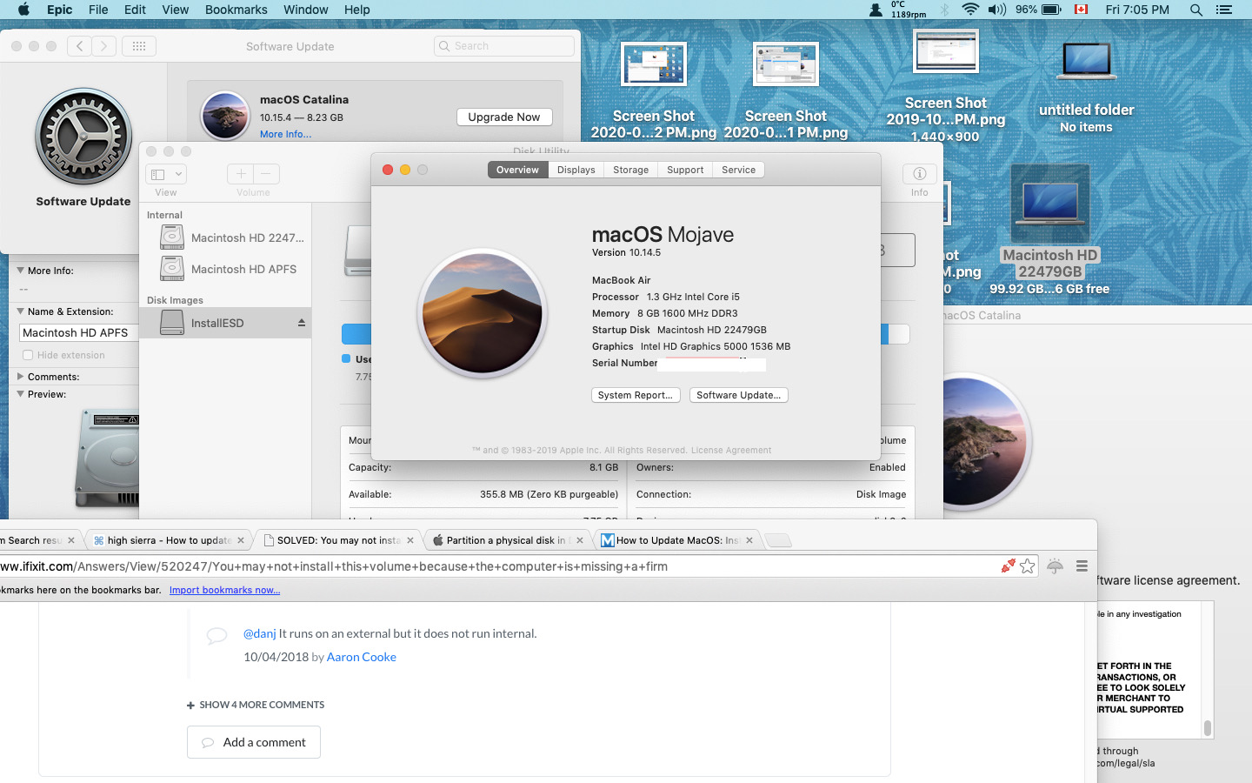The image size is (1252, 783).
Task: Click the license agreement scrollbar
Action: [x=1208, y=727]
